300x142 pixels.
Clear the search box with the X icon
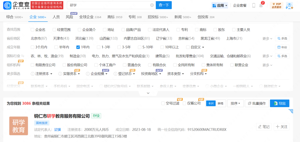[x=152, y=5]
